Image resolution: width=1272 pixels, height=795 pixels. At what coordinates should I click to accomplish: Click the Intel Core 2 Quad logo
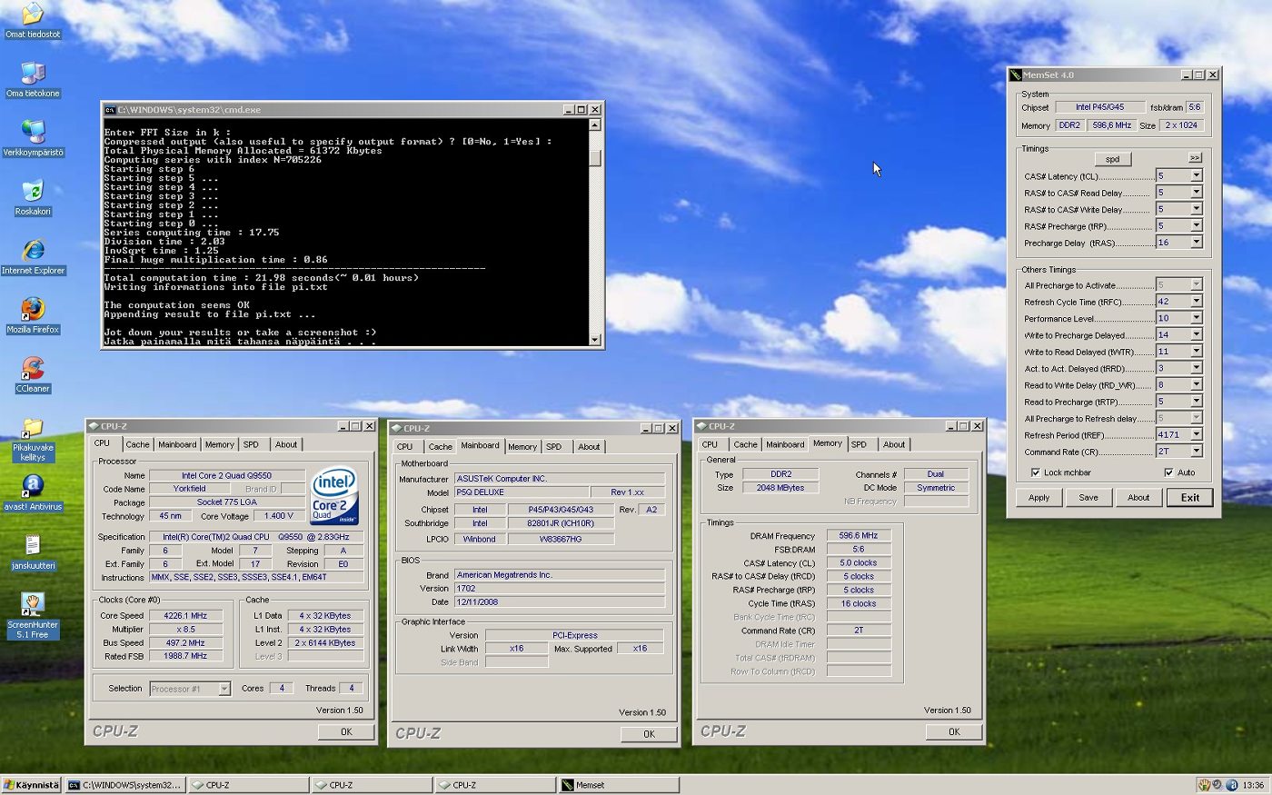coord(334,496)
